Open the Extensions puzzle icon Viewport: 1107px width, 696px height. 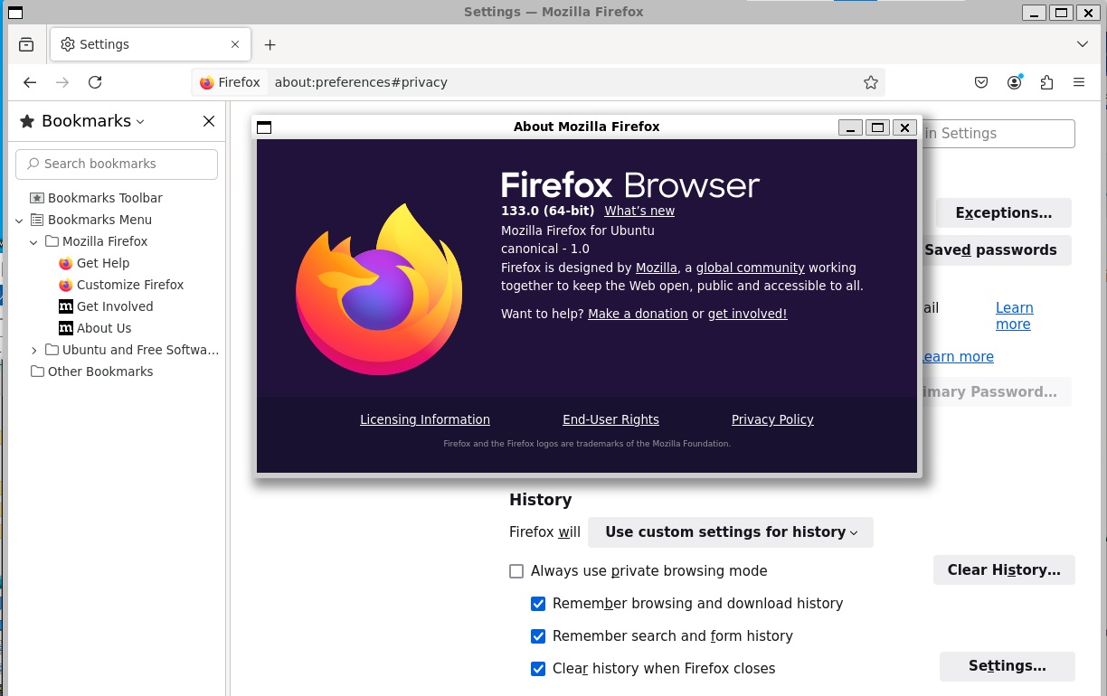coord(1046,82)
